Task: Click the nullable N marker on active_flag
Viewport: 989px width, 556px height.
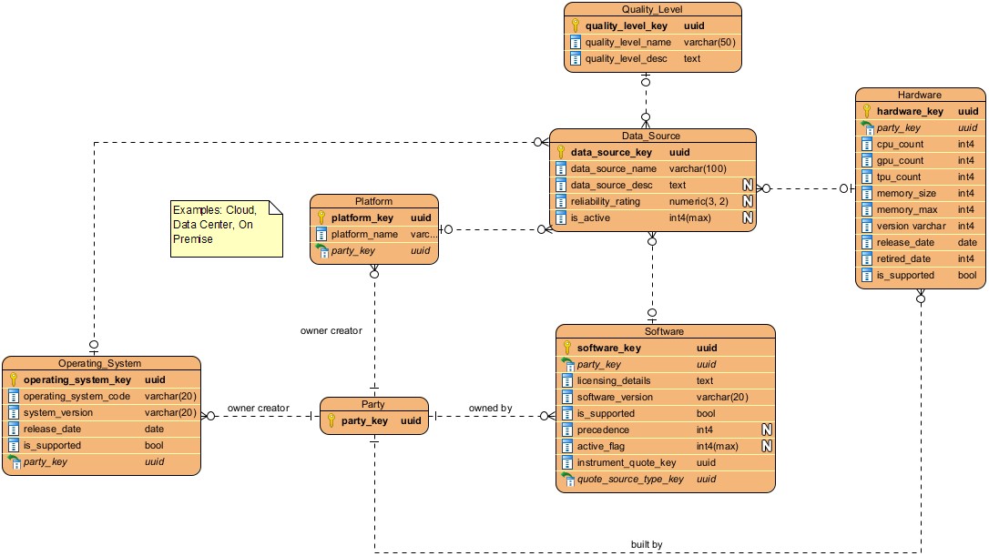Action: point(767,446)
